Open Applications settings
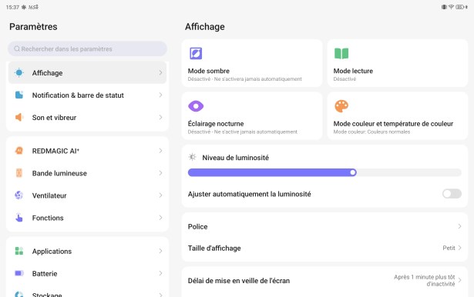 coord(87,251)
